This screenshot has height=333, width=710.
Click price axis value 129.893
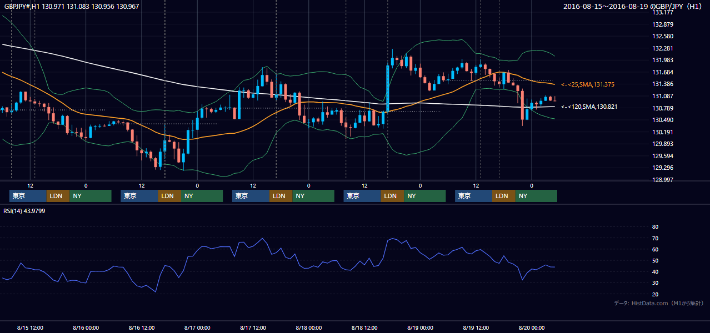(663, 144)
